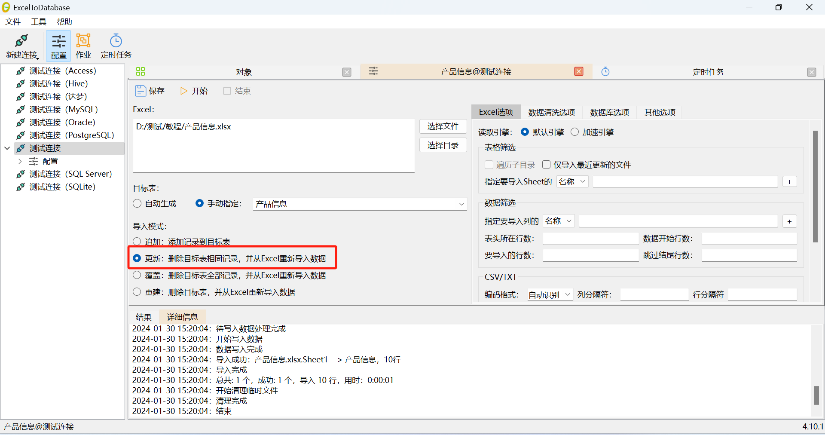Select 自动生成 target table radio
Viewport: 825px width, 435px height.
click(x=137, y=203)
